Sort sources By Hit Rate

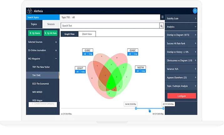(x=50, y=33)
